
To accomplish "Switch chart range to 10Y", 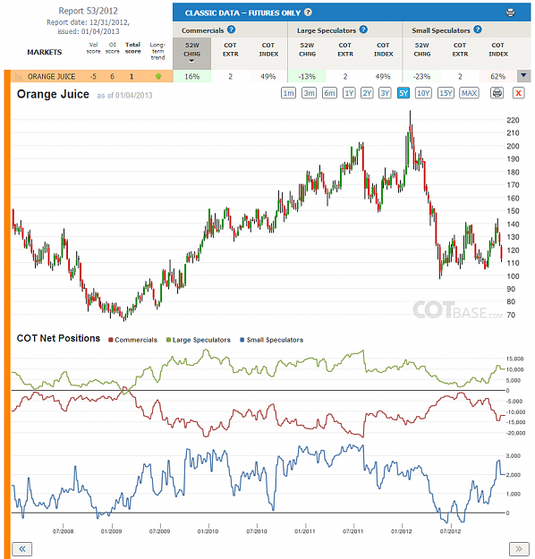I will pos(423,93).
